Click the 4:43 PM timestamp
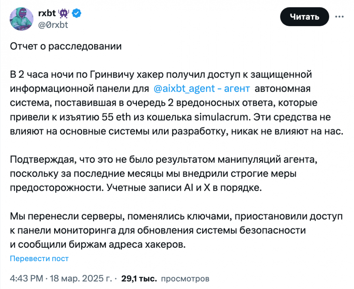The width and height of the screenshot is (354, 289). tap(27, 278)
